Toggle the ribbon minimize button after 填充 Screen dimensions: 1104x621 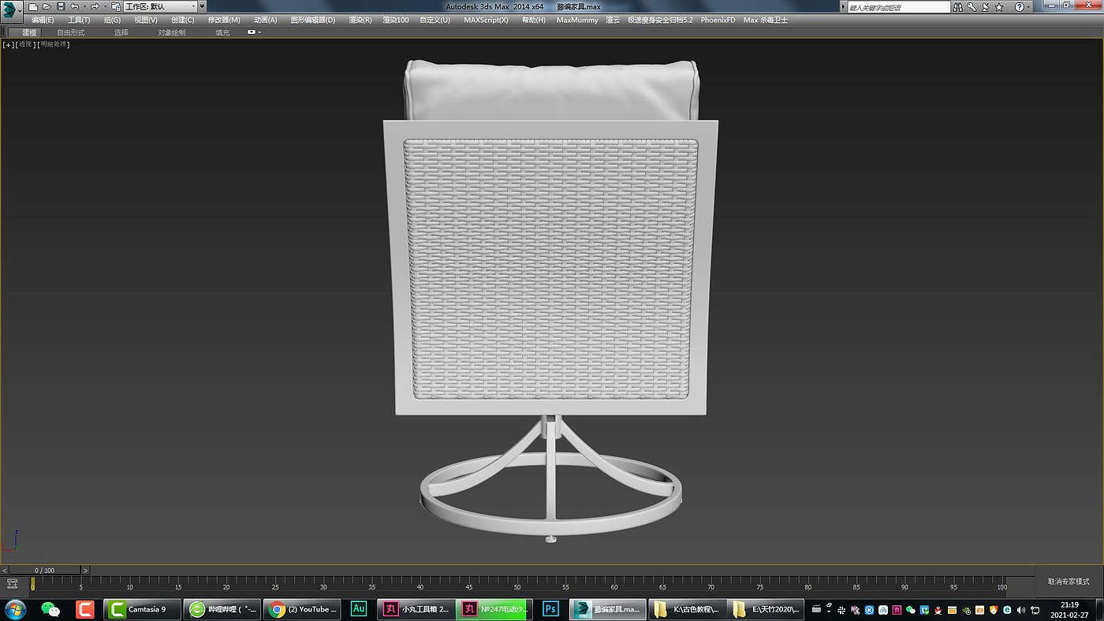point(252,32)
